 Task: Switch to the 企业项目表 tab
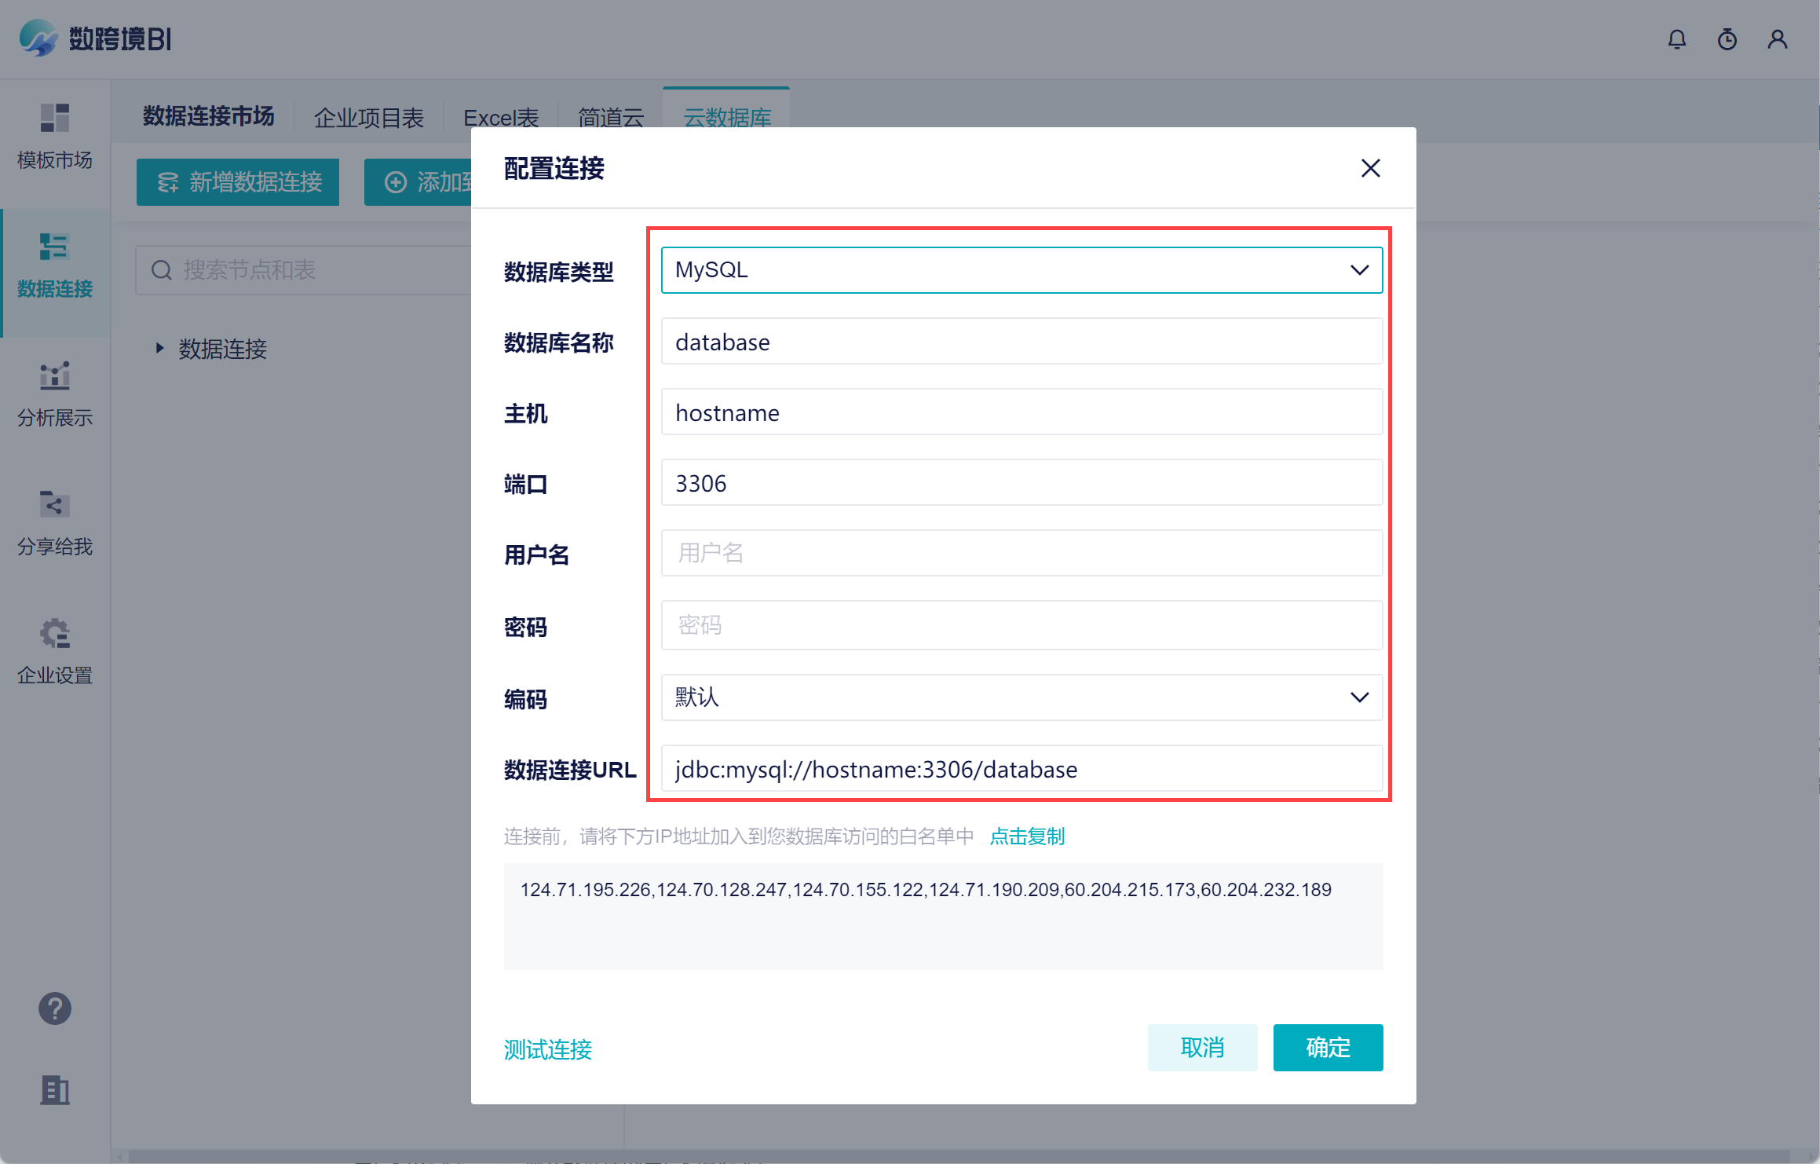[368, 118]
